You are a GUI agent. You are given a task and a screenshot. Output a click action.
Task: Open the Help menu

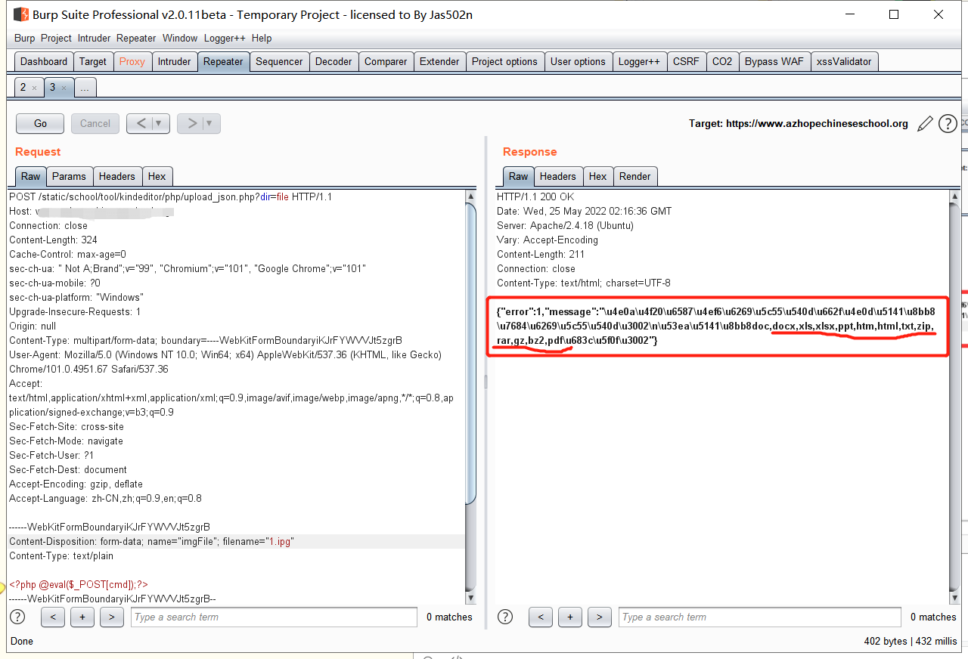coord(262,38)
